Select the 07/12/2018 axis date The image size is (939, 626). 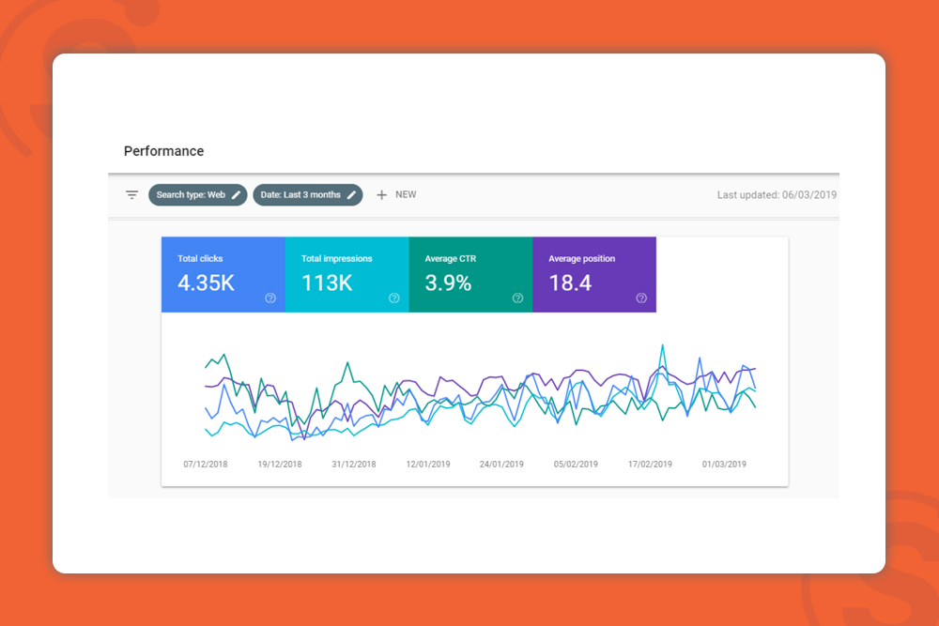206,465
